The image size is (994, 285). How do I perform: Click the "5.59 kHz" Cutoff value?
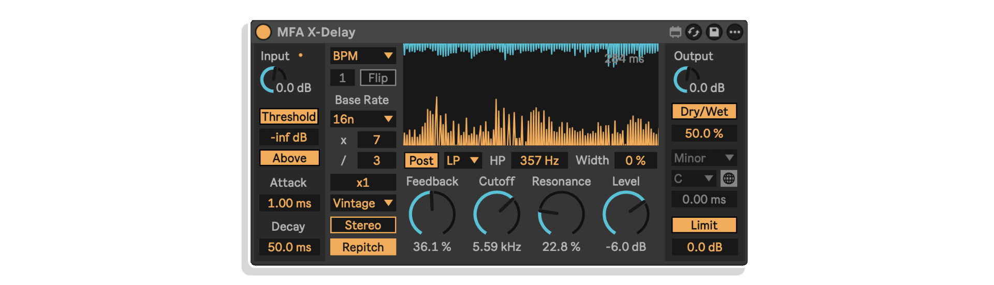[x=496, y=247]
